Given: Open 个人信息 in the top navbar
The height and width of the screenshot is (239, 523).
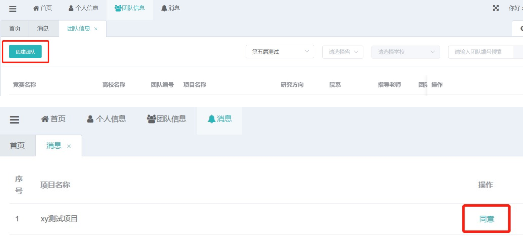Looking at the screenshot, I should coord(83,8).
